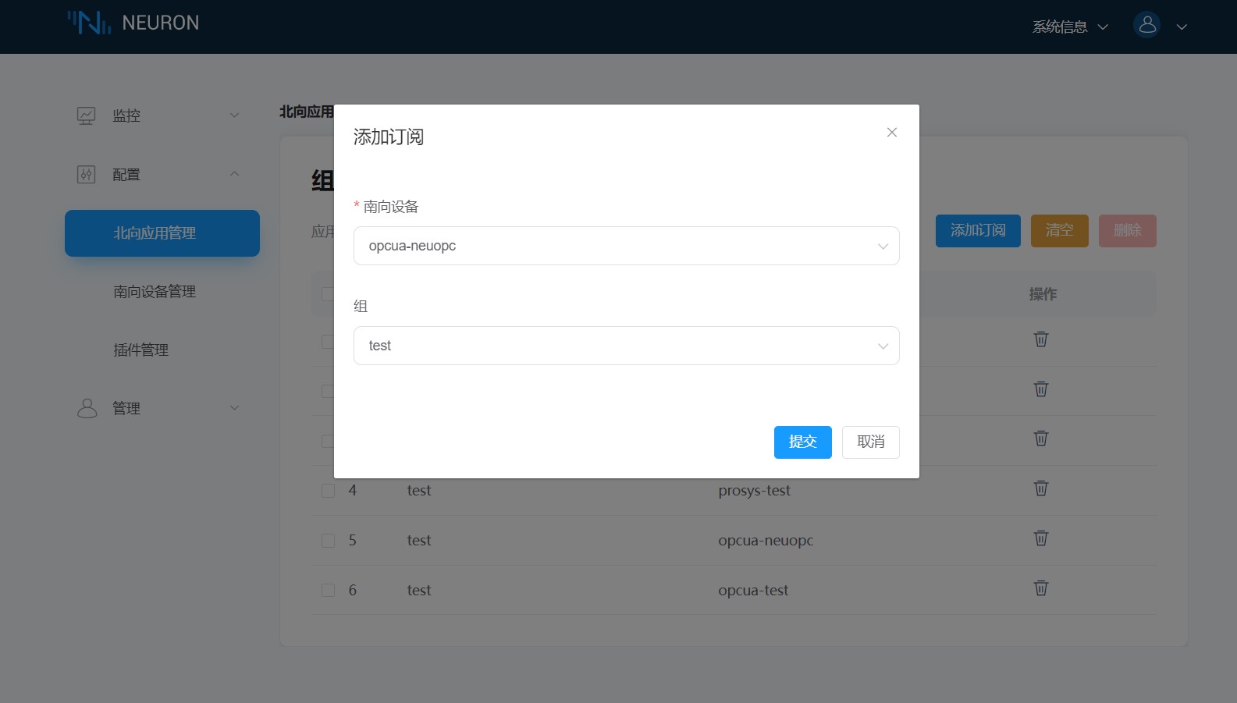
Task: Check the checkbox for row 6
Action: click(328, 591)
